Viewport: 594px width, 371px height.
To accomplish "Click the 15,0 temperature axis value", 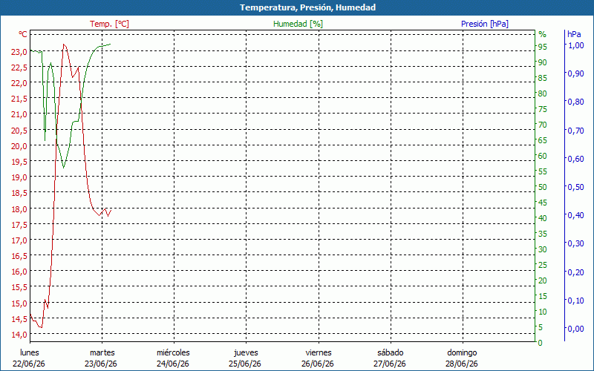I will pyautogui.click(x=19, y=303).
